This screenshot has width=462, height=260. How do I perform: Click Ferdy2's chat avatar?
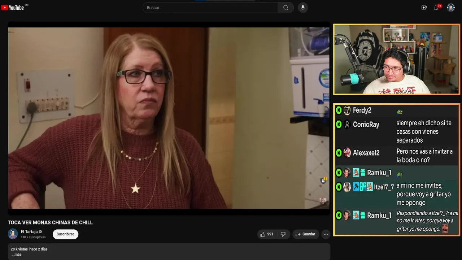pyautogui.click(x=347, y=110)
